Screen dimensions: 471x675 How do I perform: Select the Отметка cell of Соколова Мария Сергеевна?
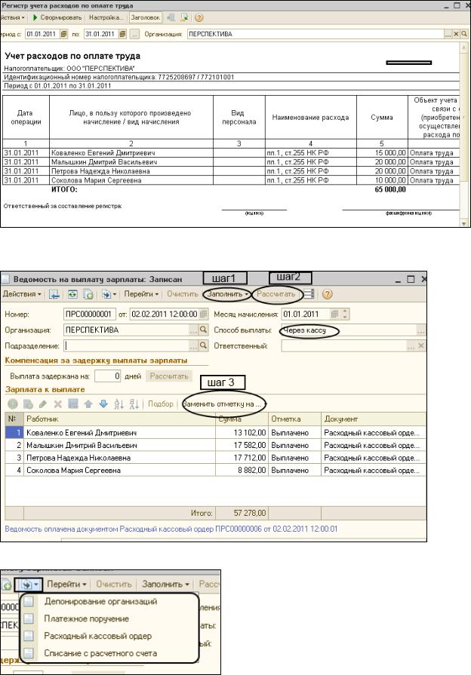(x=294, y=470)
